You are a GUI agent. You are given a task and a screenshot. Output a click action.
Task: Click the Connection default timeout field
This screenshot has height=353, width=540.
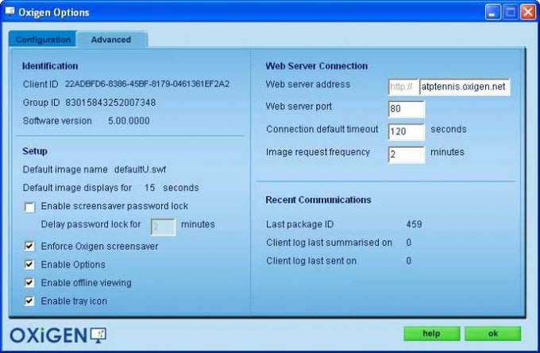tap(407, 132)
